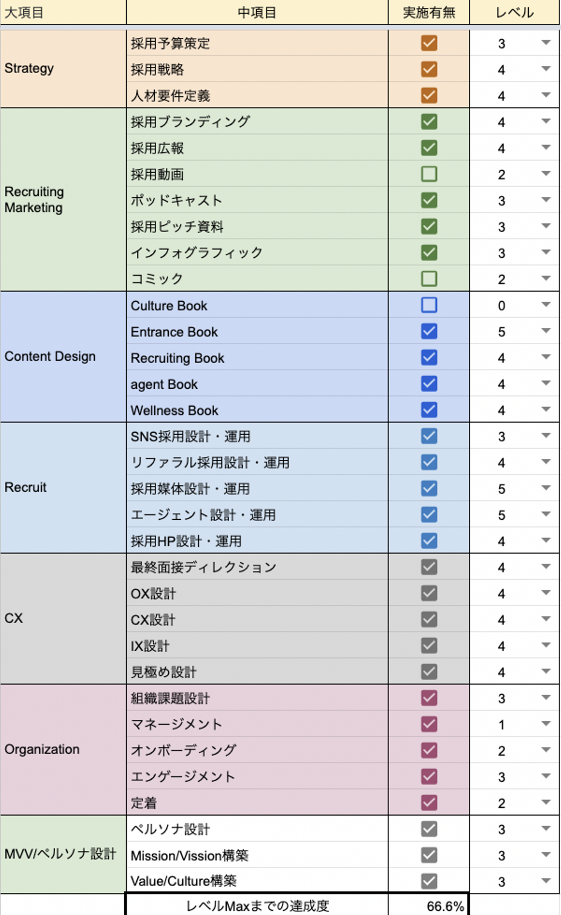Image resolution: width=561 pixels, height=915 pixels.
Task: Open level dropdown for 採用媒体設計・運用
Action: [546, 488]
